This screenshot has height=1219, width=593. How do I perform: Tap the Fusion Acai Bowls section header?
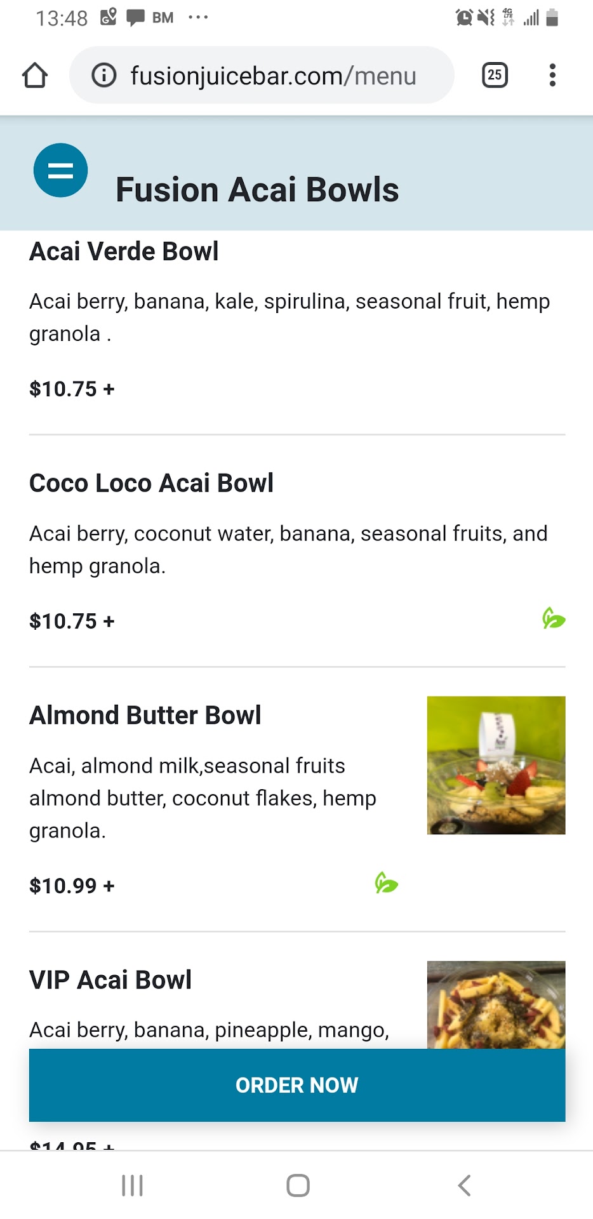(x=257, y=190)
